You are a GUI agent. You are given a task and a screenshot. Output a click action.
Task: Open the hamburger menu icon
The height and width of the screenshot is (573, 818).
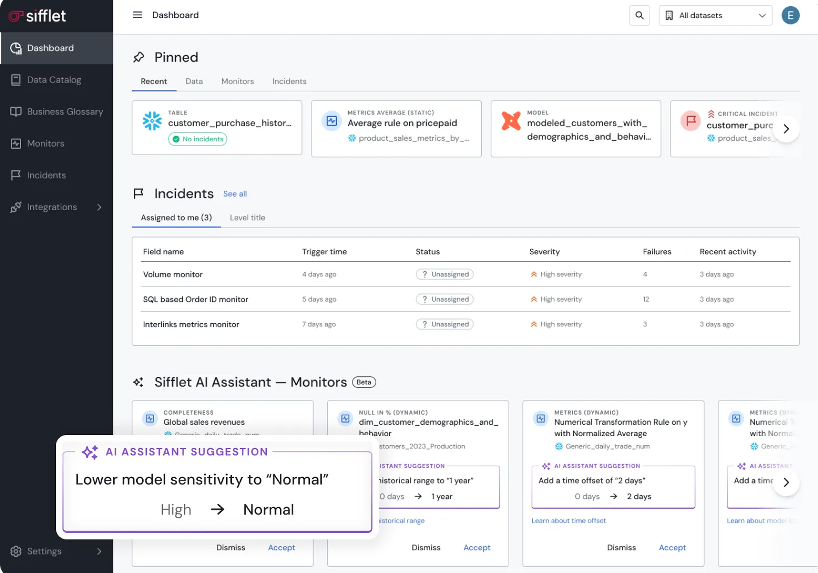tap(137, 15)
